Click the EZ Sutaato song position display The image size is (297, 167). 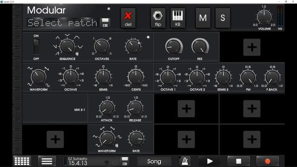(x=77, y=161)
